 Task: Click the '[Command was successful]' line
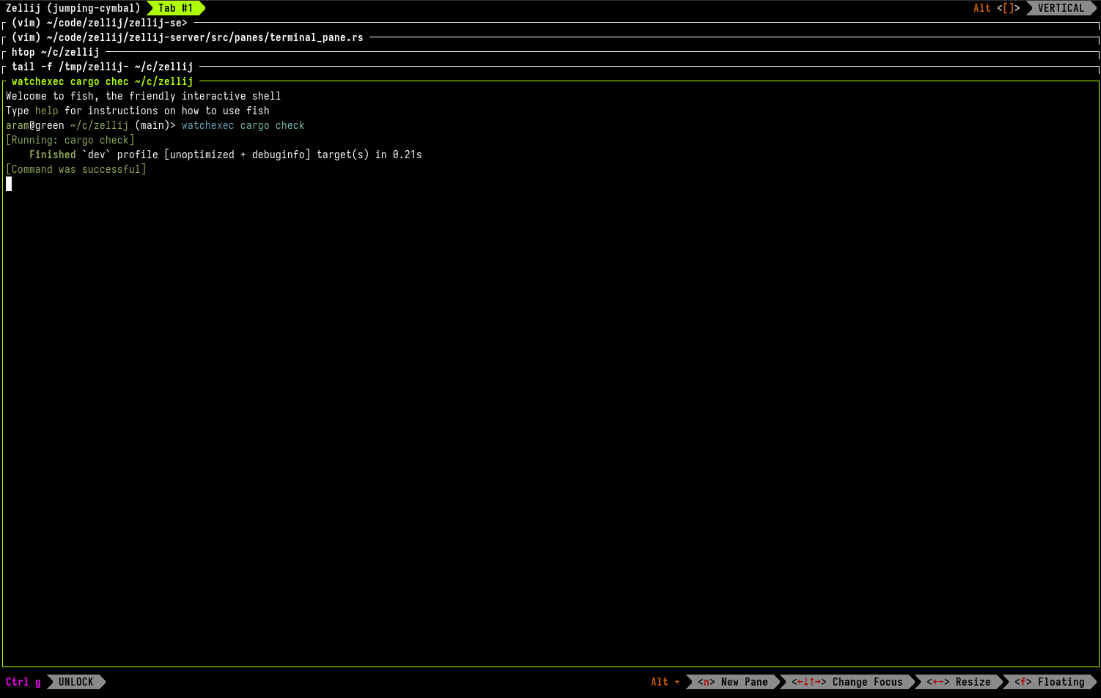[76, 169]
